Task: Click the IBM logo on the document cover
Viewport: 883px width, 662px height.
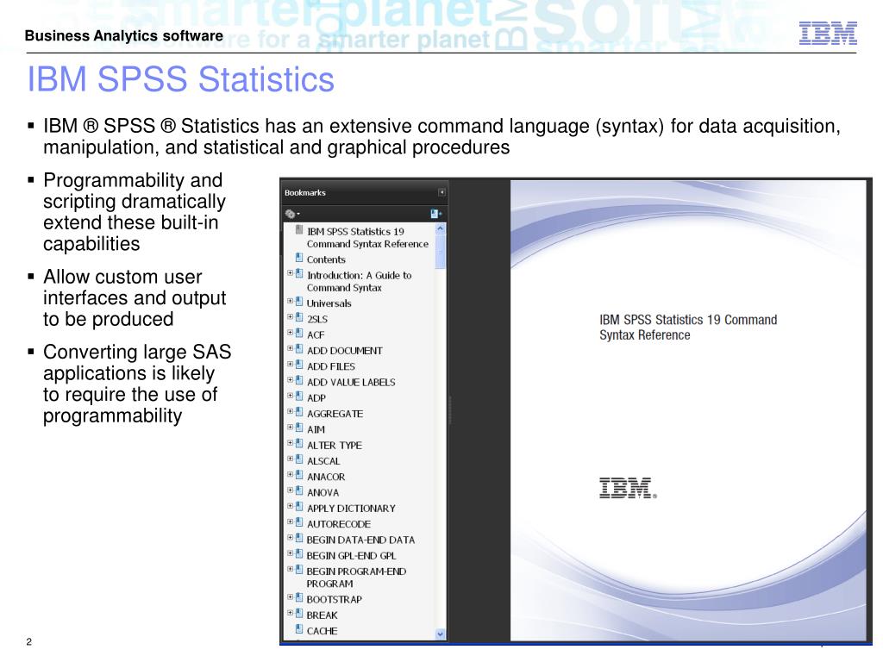Action: 628,488
